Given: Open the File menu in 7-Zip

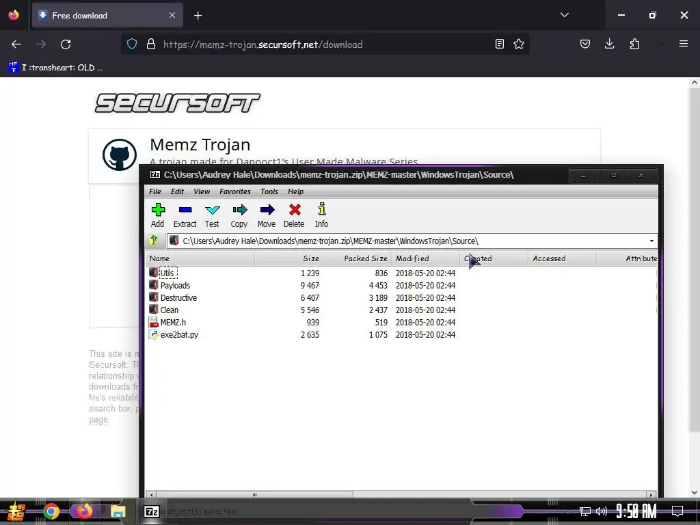Looking at the screenshot, I should point(155,191).
